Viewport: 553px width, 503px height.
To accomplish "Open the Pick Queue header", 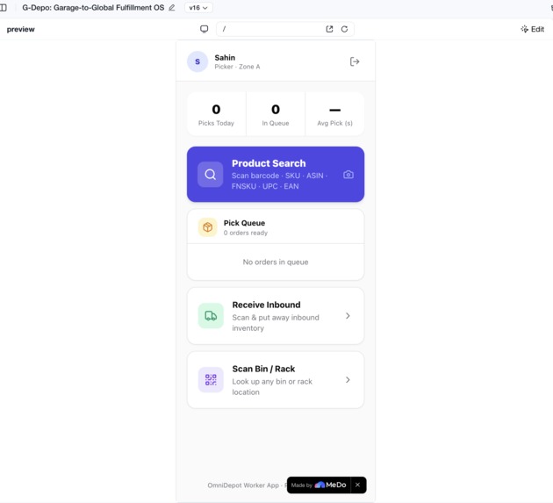I will tap(276, 227).
